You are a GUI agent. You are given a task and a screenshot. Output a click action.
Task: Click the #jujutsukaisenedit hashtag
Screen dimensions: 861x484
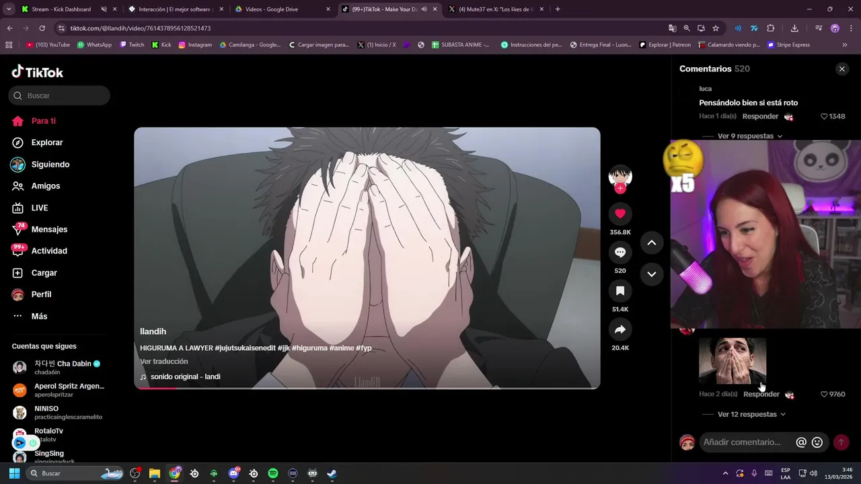[245, 348]
